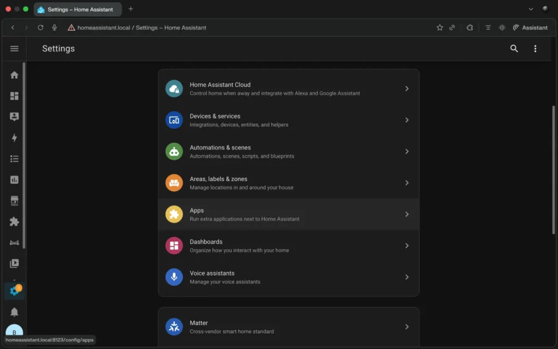Click the Matter star icon
Viewport: 558px width, 349px height.
pyautogui.click(x=174, y=327)
